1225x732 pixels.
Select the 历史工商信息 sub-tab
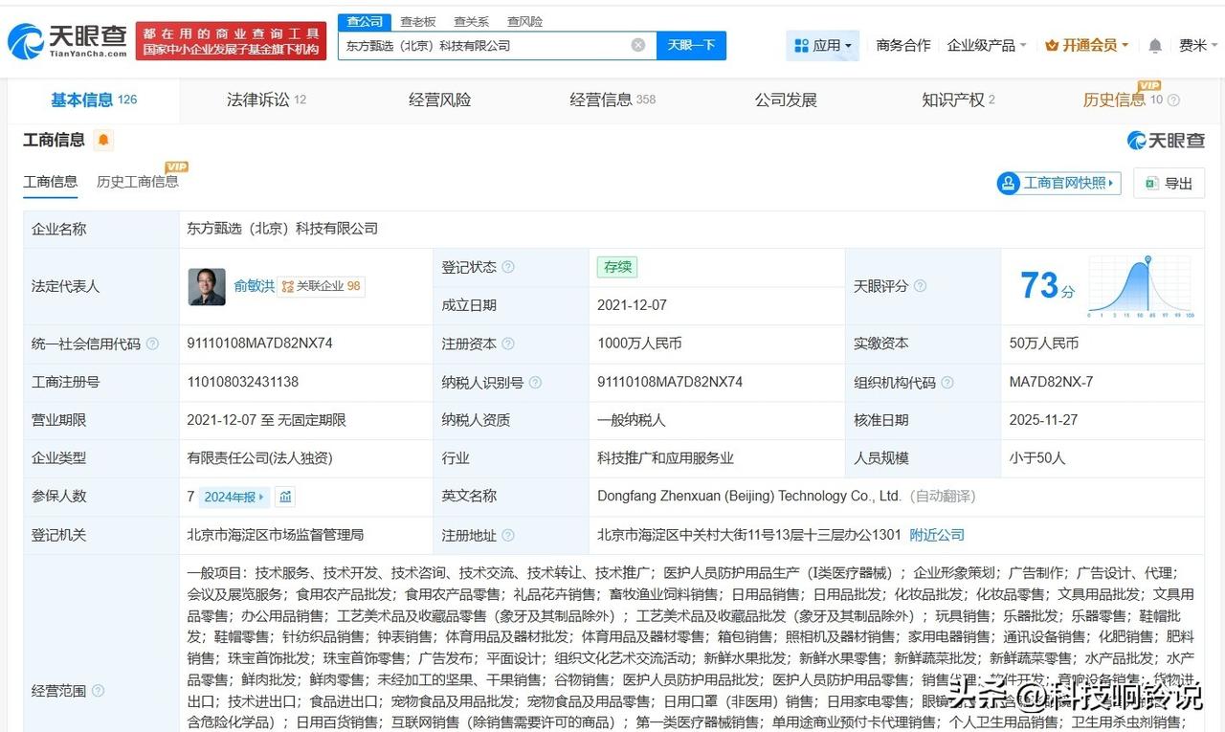tap(137, 182)
